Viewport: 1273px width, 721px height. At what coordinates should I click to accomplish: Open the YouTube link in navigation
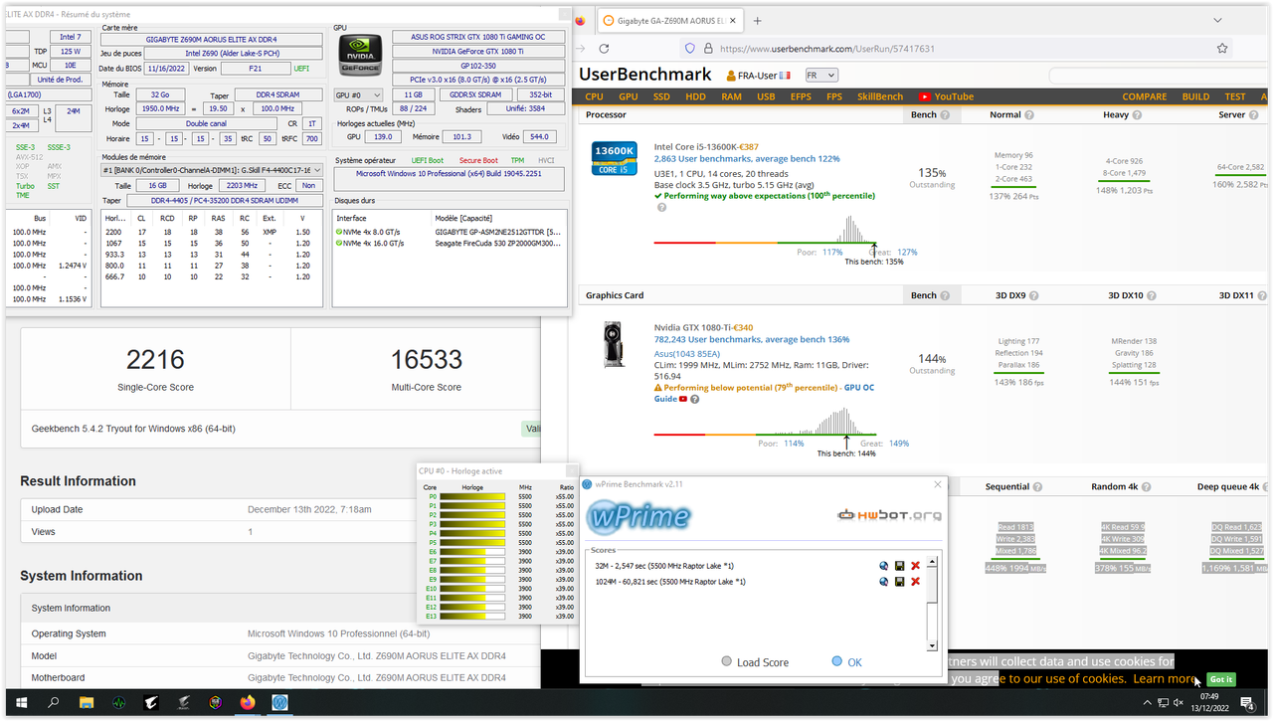pos(946,96)
